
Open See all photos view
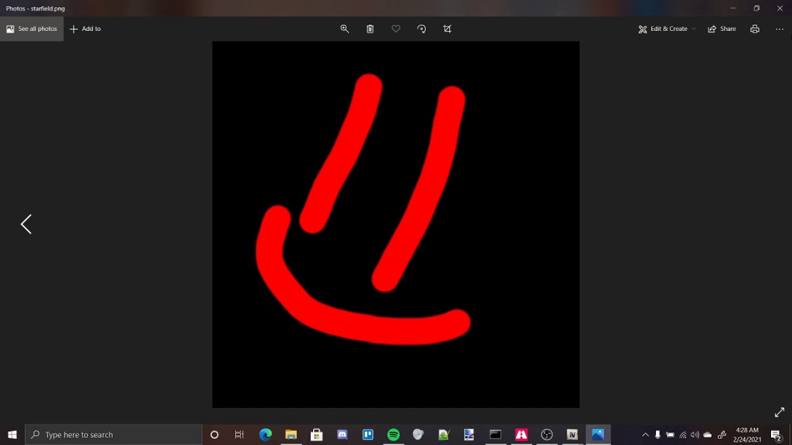click(x=32, y=29)
